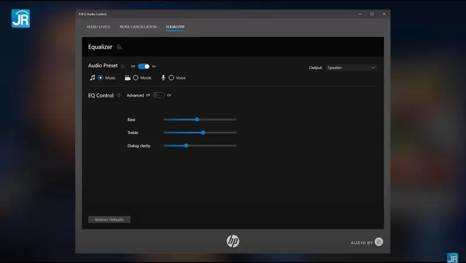466x263 pixels.
Task: Enable the Advanced EQ toggle
Action: pyautogui.click(x=158, y=95)
